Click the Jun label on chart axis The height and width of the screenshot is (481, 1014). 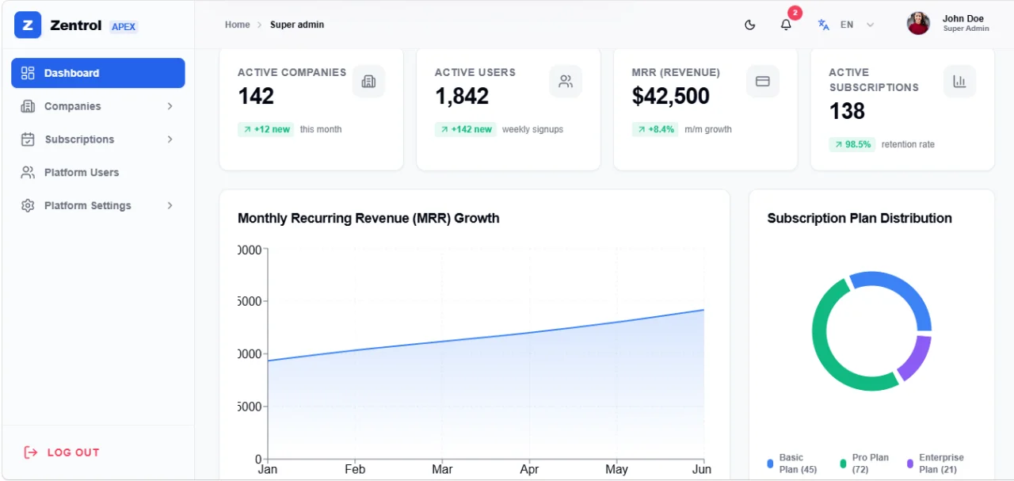702,469
